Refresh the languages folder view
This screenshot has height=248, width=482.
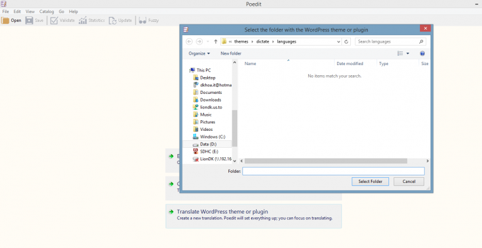click(x=346, y=42)
